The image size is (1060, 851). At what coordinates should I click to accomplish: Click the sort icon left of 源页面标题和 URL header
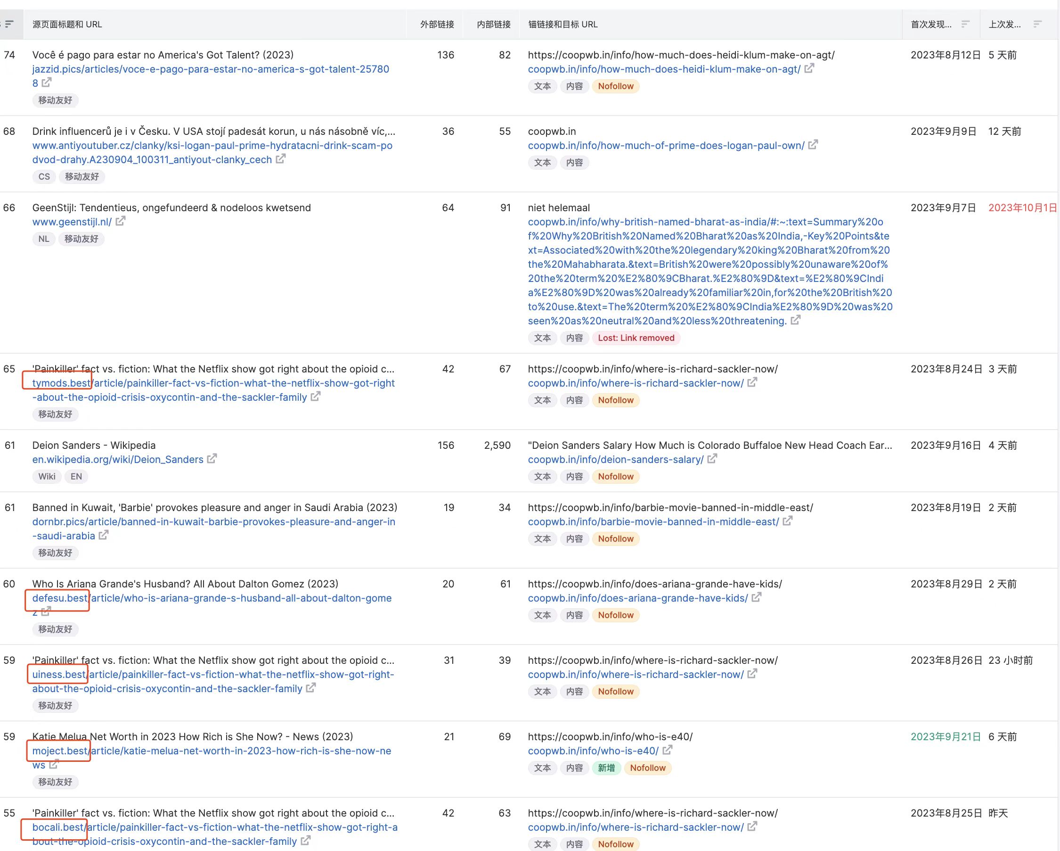(x=9, y=24)
